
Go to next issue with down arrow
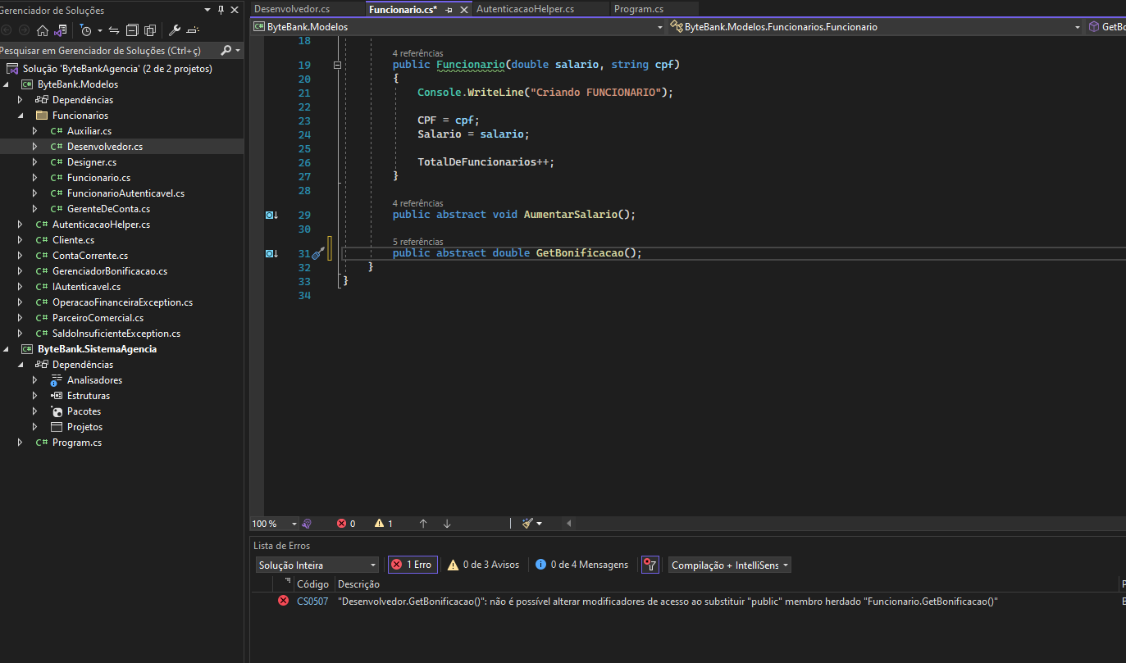pyautogui.click(x=447, y=524)
